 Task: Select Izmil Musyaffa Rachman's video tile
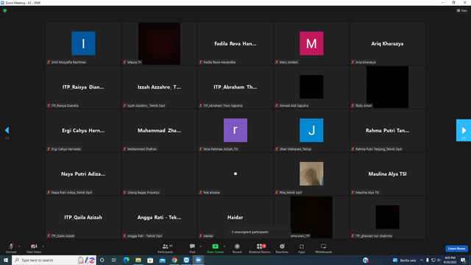click(83, 43)
